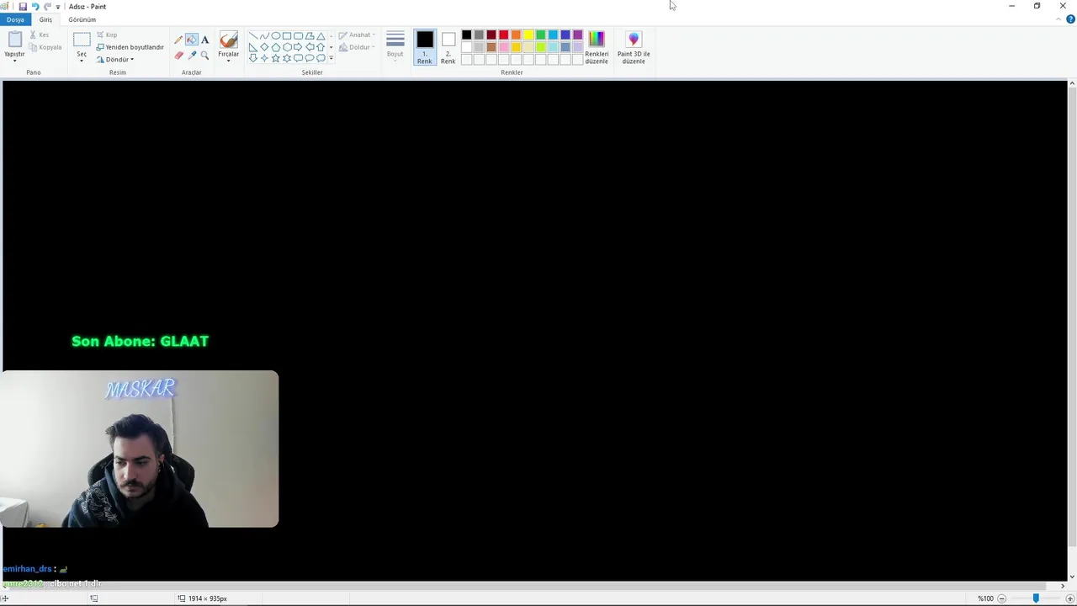
Task: Click the Save icon in quick access toolbar
Action: click(23, 6)
